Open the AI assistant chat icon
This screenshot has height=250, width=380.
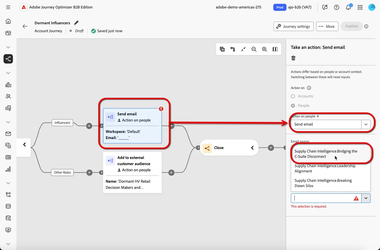tap(325, 7)
